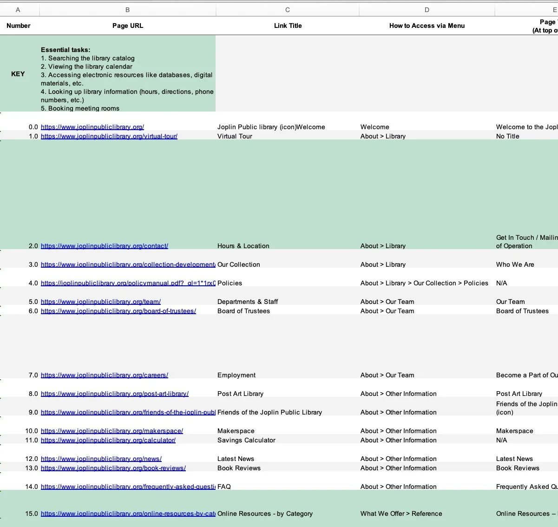
Task: Open the calculator URL link
Action: (x=108, y=440)
